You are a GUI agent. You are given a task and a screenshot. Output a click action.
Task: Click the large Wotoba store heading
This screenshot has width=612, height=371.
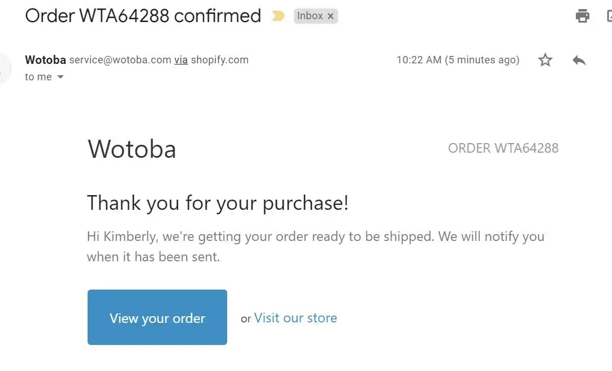point(132,149)
